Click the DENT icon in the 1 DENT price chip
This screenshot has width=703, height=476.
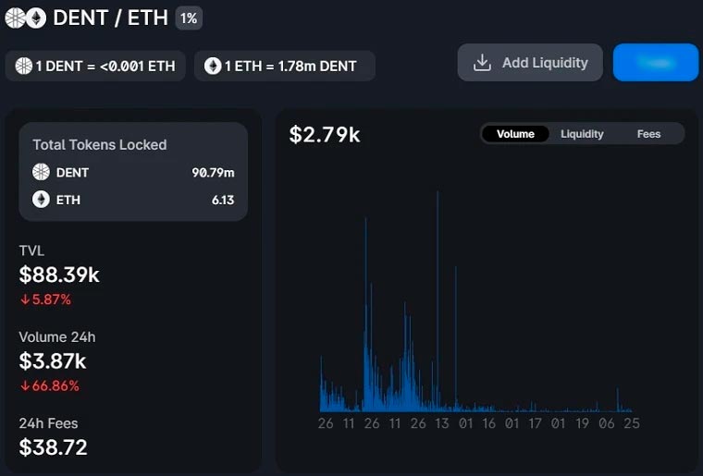pos(25,67)
